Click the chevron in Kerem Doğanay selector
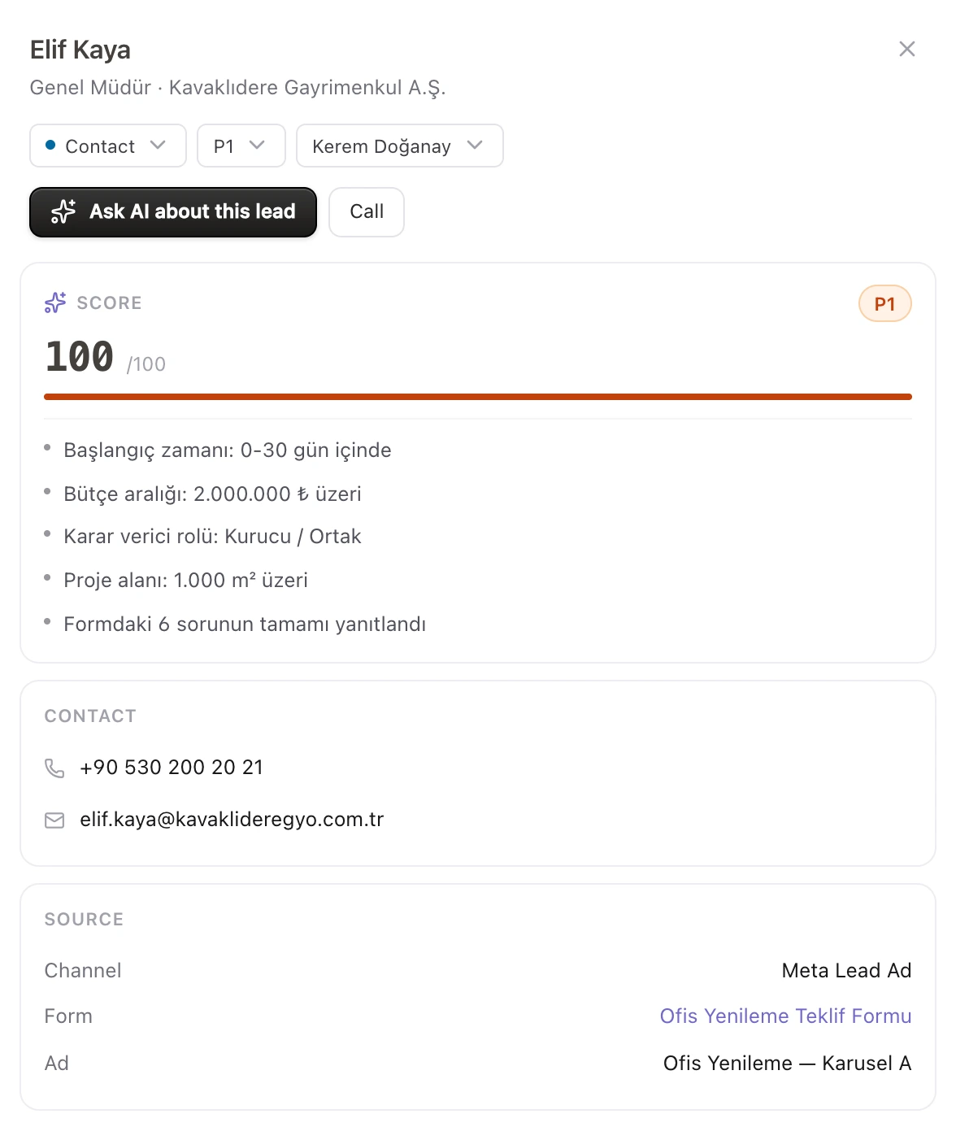The image size is (956, 1127). [476, 146]
